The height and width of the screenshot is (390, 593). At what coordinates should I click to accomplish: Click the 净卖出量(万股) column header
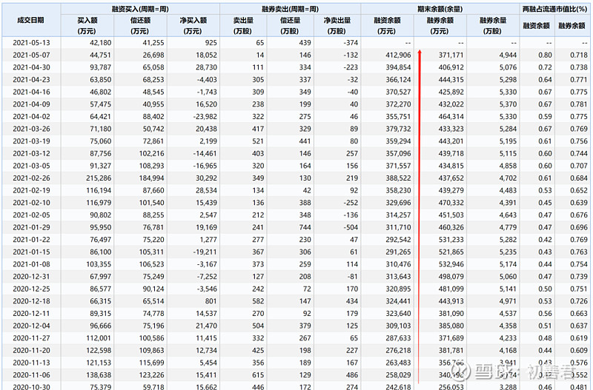point(337,26)
